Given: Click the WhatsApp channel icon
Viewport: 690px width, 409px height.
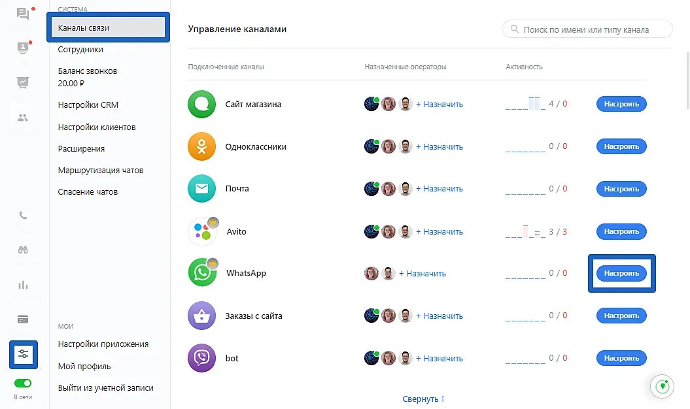Looking at the screenshot, I should point(202,273).
